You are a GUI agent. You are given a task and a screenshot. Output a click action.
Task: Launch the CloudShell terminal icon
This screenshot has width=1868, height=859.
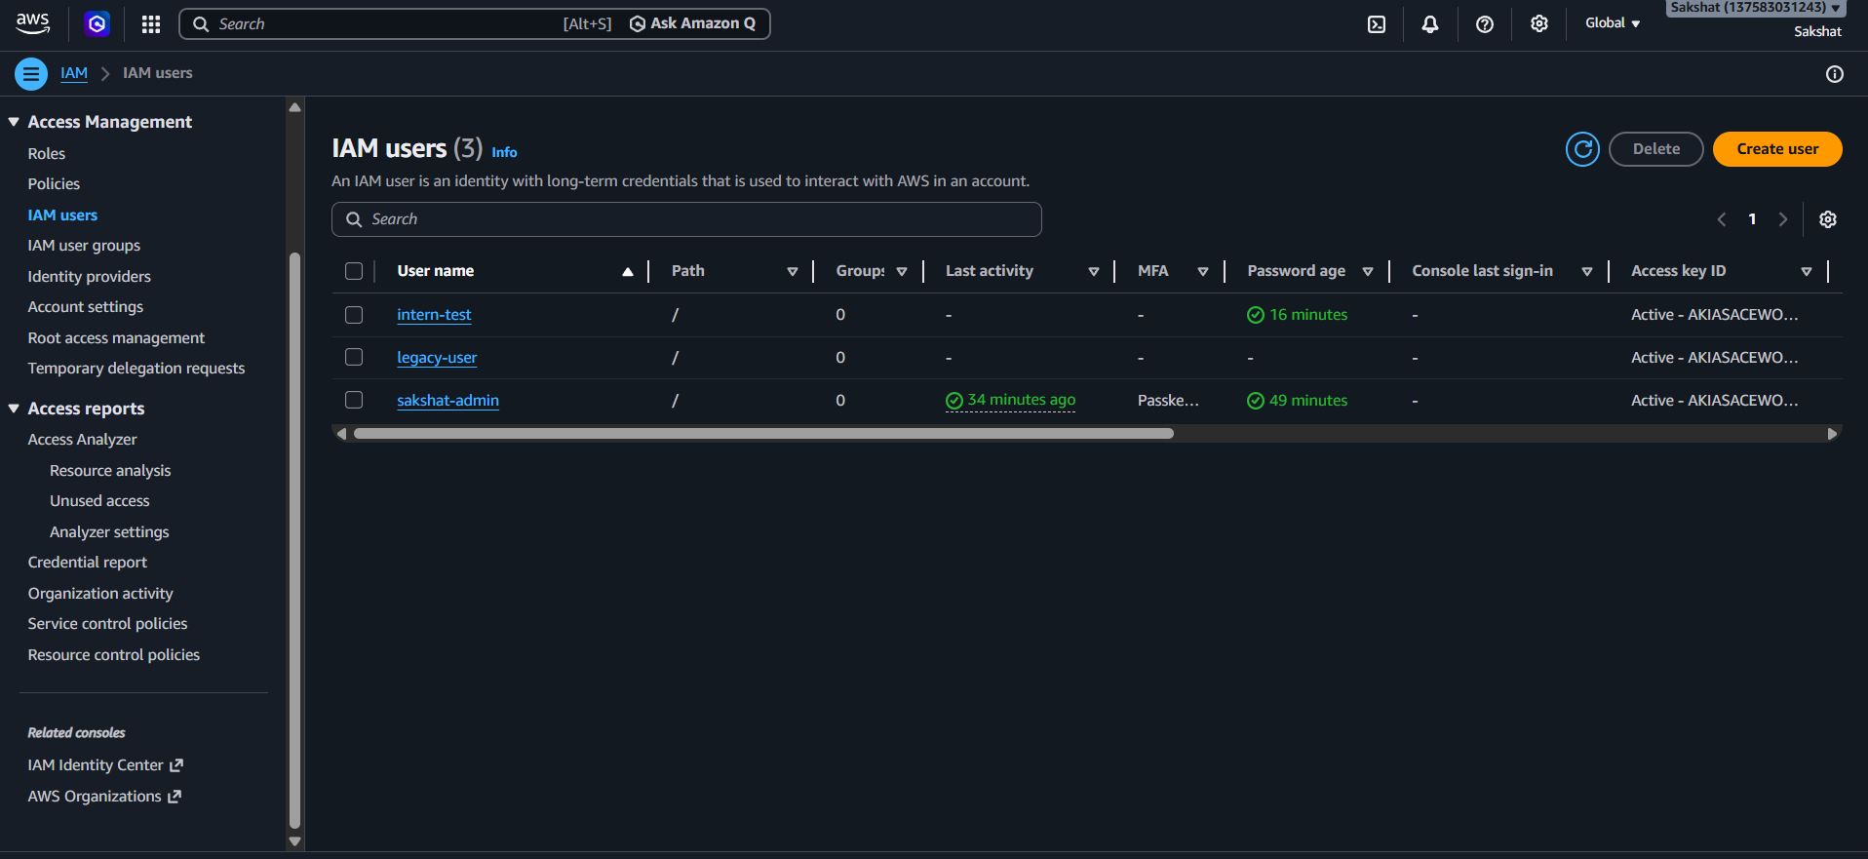(x=1377, y=24)
